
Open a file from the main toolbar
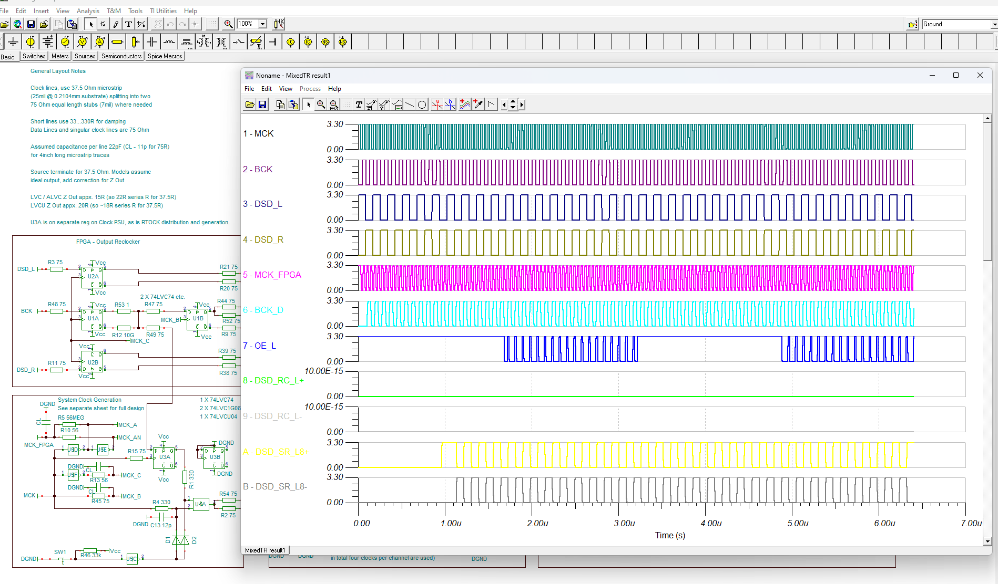click(x=5, y=24)
